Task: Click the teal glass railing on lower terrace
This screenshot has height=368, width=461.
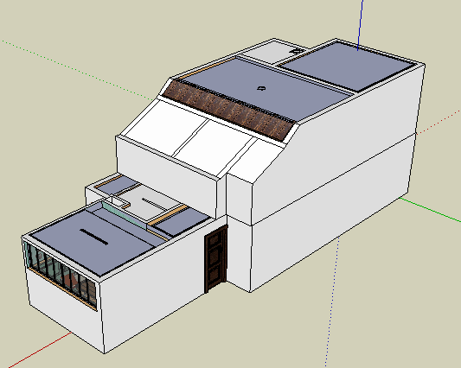Action: 125,215
